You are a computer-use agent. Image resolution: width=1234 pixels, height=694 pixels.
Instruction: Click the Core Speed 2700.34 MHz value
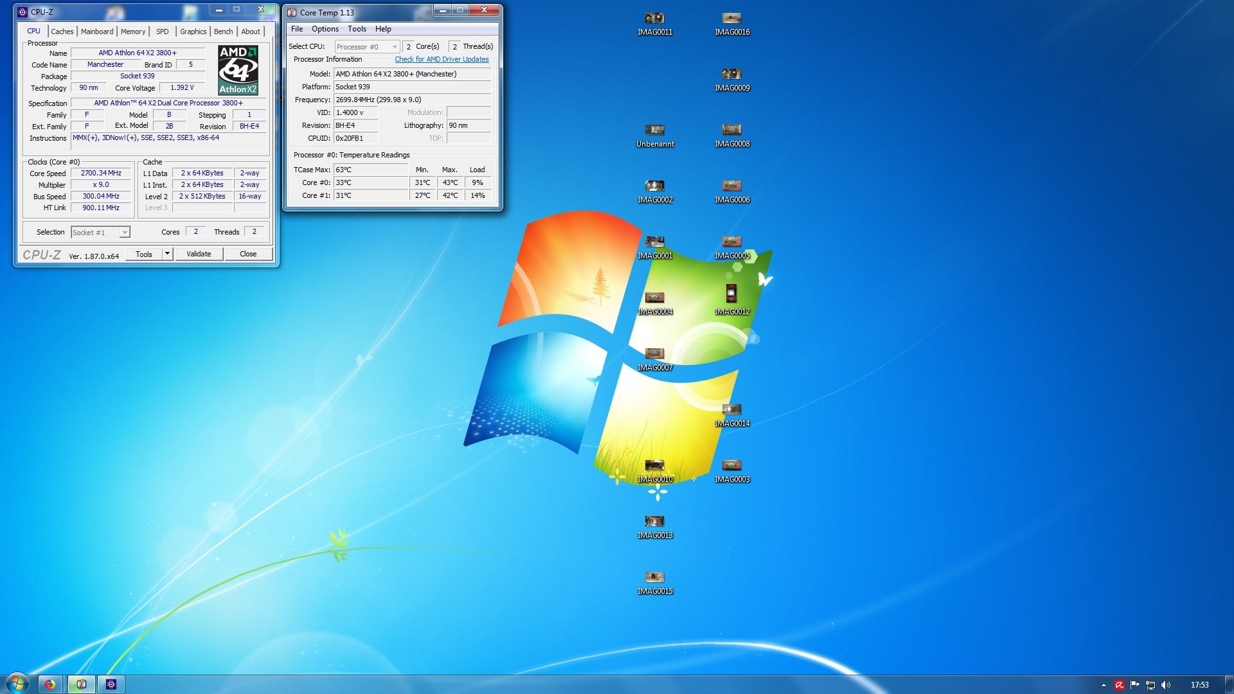(x=101, y=173)
